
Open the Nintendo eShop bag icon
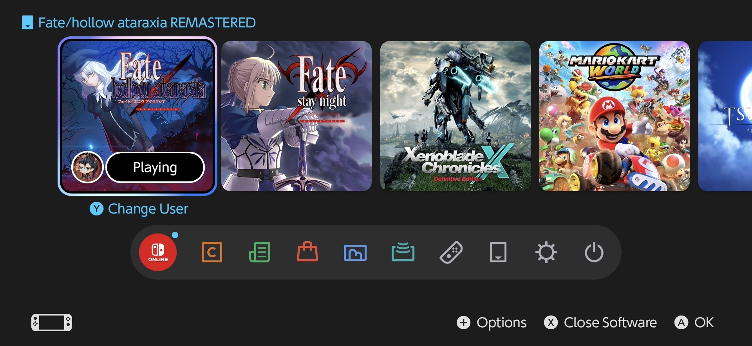pyautogui.click(x=307, y=252)
